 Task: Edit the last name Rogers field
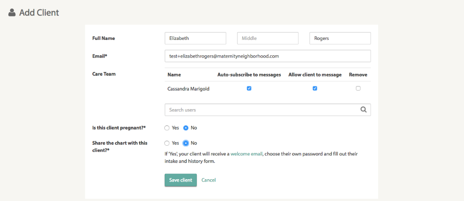(340, 39)
